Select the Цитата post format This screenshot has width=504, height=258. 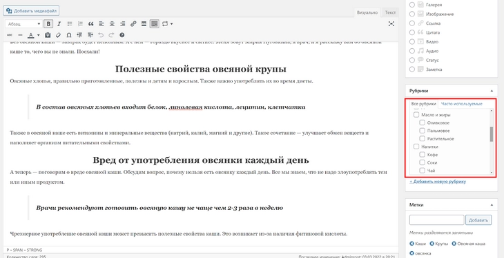[x=412, y=32]
